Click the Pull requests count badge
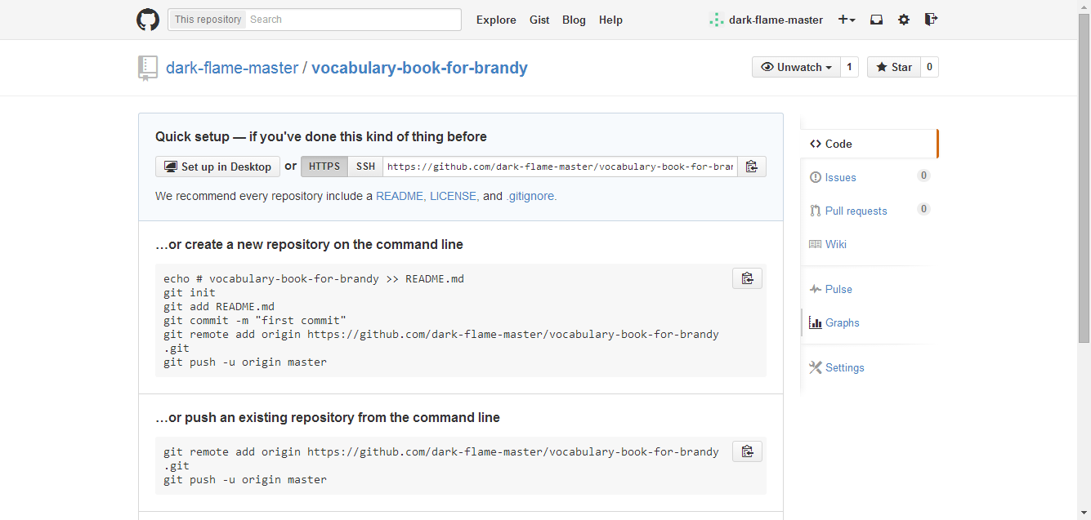This screenshot has width=1091, height=520. tap(923, 209)
